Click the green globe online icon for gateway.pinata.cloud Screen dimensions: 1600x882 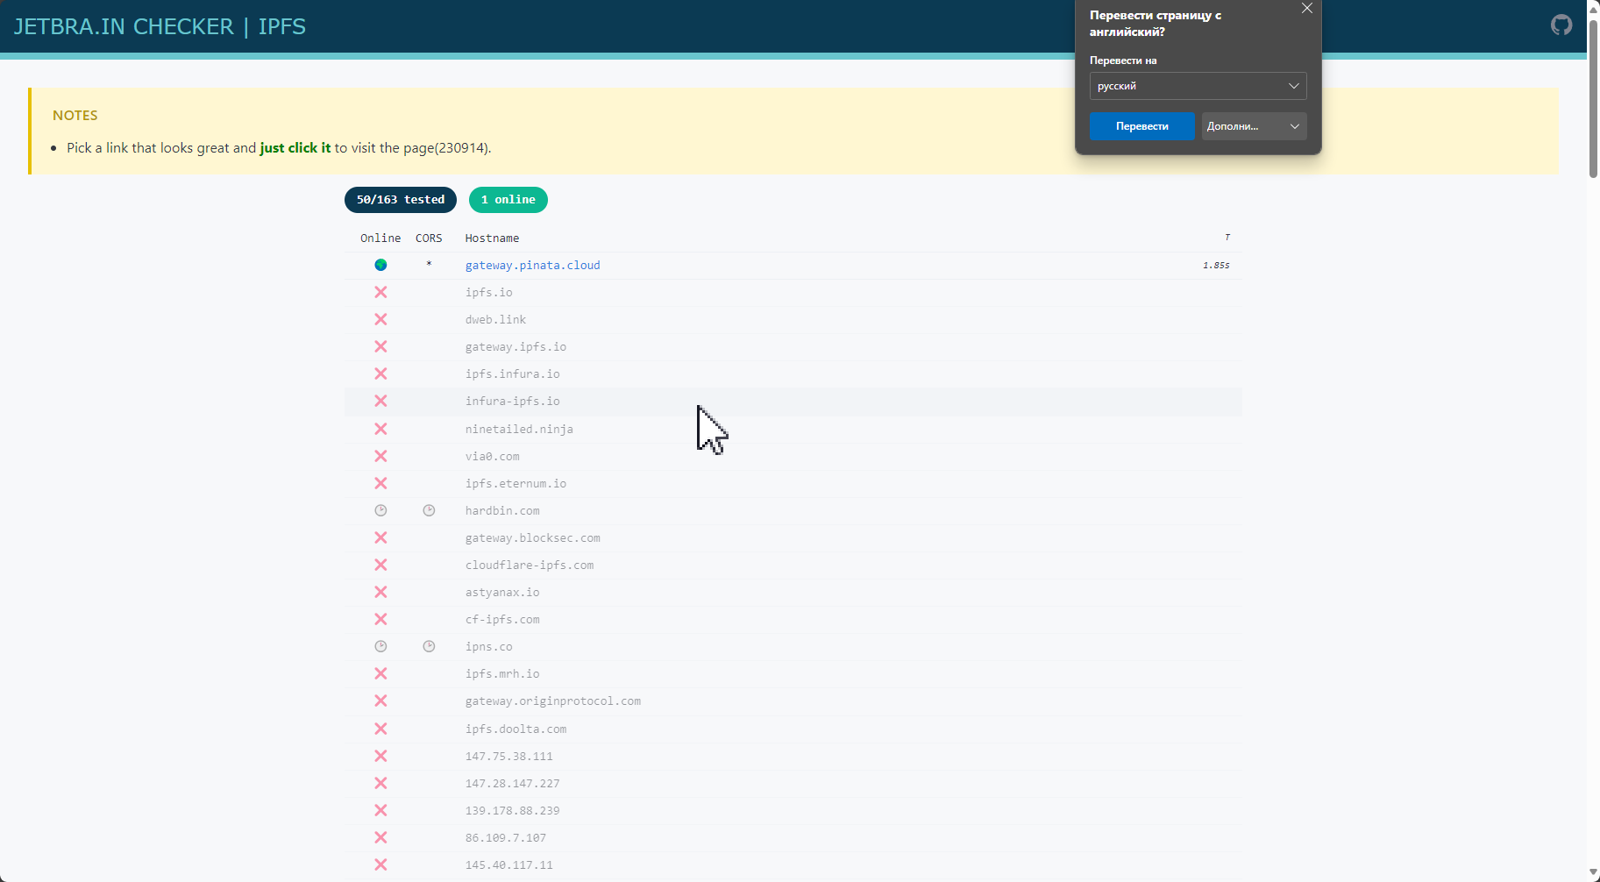380,265
